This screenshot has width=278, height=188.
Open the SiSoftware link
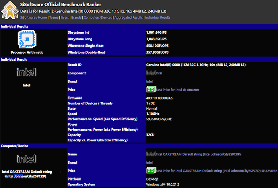pyautogui.click(x=27, y=18)
